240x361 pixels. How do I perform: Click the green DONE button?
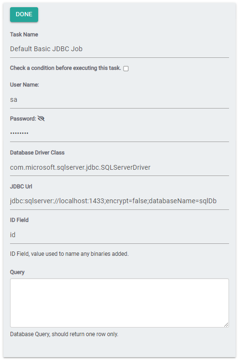(24, 14)
